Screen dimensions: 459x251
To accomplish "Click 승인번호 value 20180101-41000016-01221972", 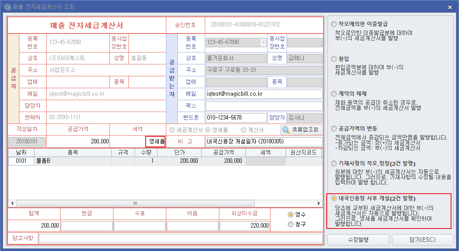I will coord(245,25).
